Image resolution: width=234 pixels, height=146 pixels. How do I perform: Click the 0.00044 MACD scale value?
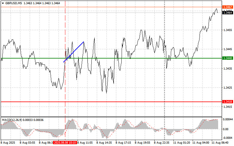pos(228,119)
